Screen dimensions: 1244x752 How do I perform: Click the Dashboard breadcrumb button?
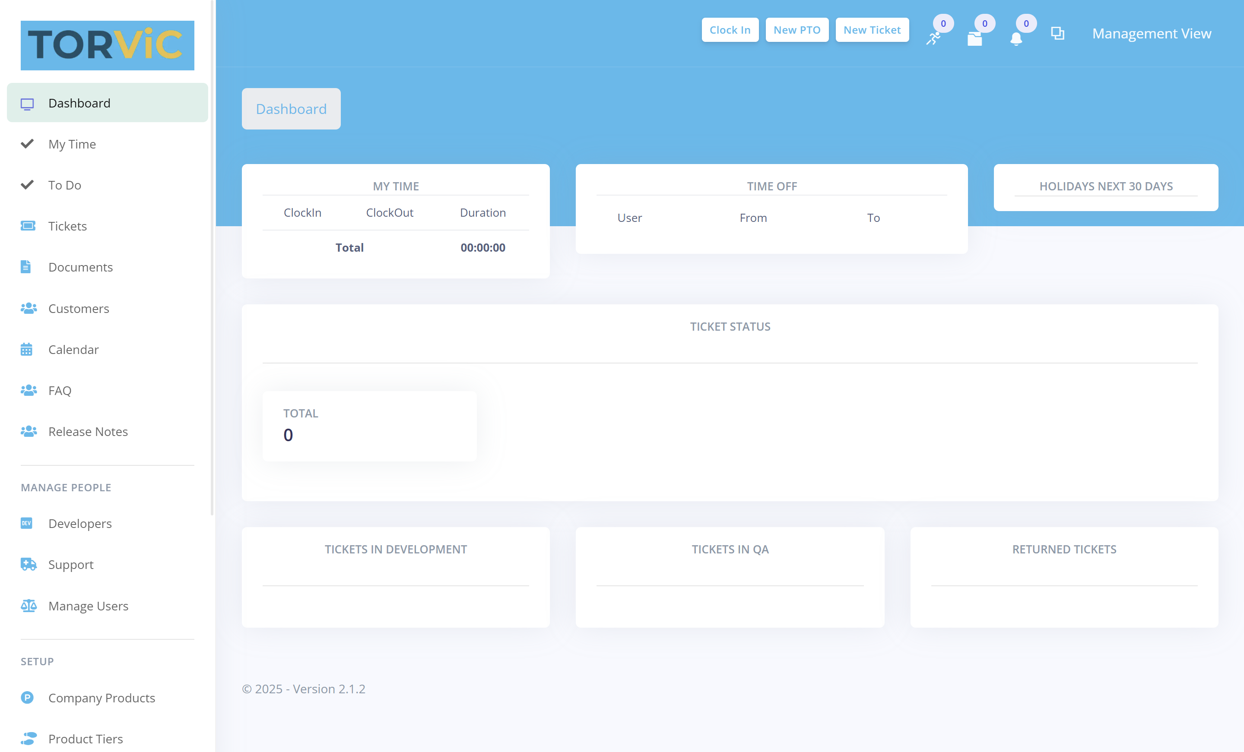click(x=291, y=108)
